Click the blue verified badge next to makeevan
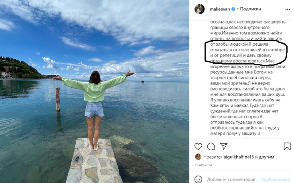 (x=234, y=9)
